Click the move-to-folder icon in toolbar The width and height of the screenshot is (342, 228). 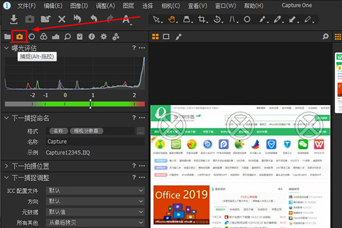tap(46, 19)
